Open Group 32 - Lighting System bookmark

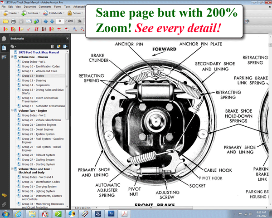[39, 191]
